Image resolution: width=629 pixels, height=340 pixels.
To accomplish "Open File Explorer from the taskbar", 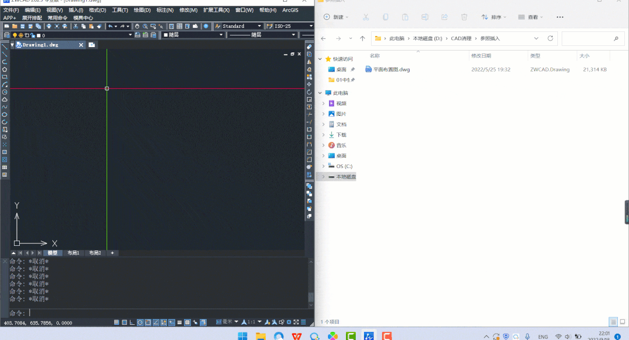I will [261, 335].
